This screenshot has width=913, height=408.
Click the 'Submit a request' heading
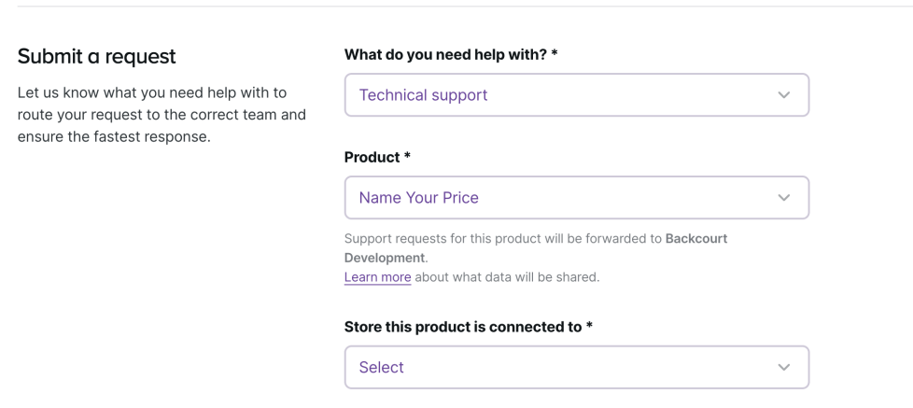click(97, 57)
